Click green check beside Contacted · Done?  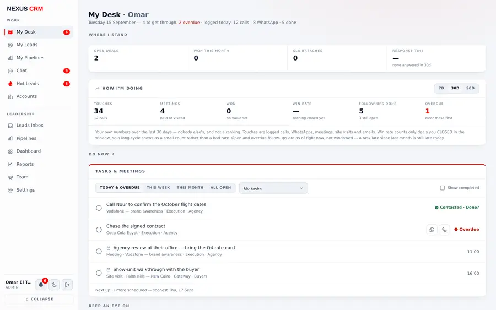tap(436, 208)
